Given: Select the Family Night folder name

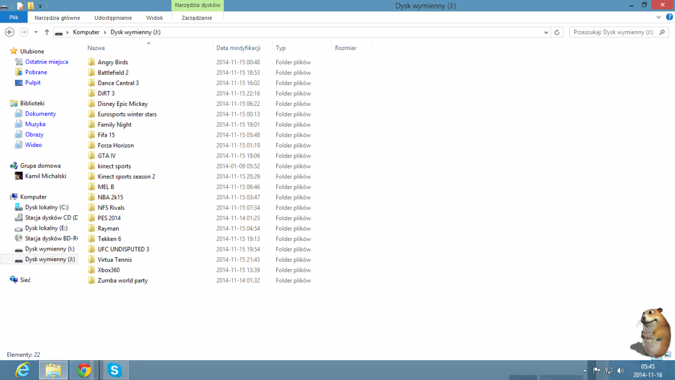Looking at the screenshot, I should (x=115, y=124).
